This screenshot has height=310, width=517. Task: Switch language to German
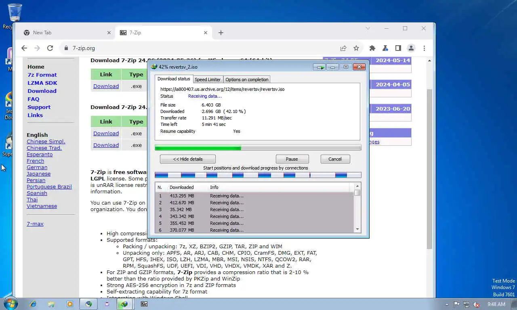(37, 167)
